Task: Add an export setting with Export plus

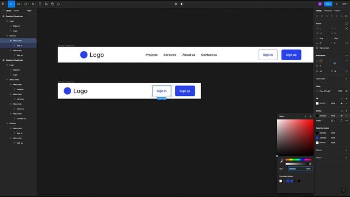Action: click(x=346, y=158)
